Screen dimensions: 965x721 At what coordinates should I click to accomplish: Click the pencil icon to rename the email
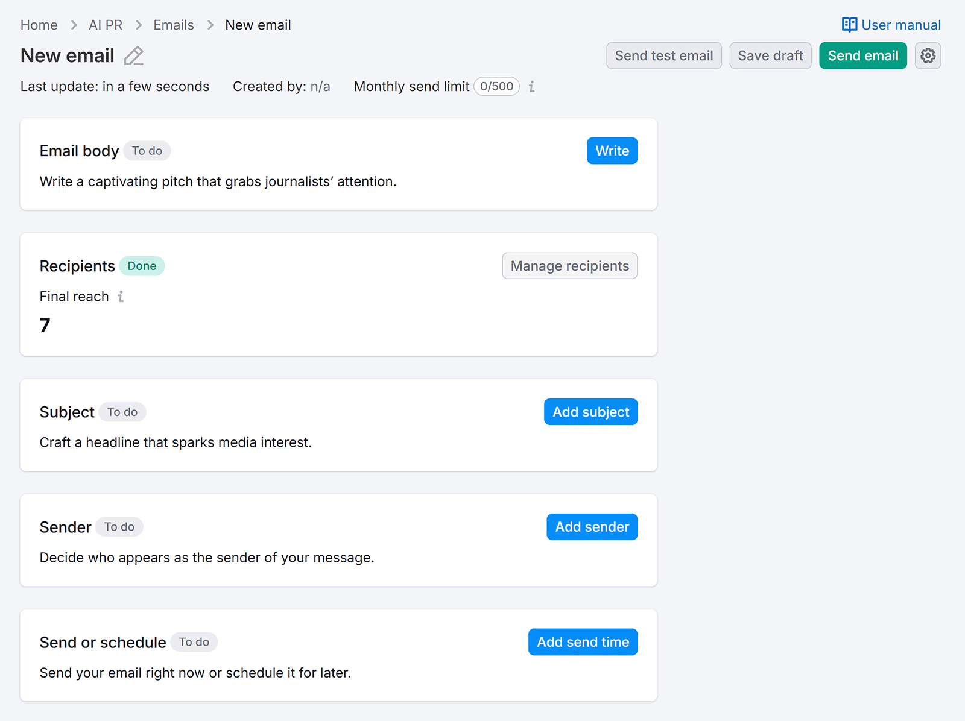coord(134,55)
